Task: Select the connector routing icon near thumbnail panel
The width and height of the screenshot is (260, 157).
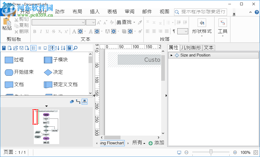Action: [78, 101]
